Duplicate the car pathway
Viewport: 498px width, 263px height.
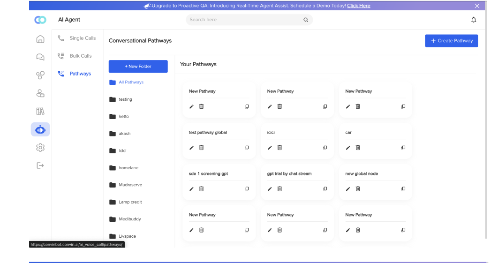pyautogui.click(x=403, y=148)
